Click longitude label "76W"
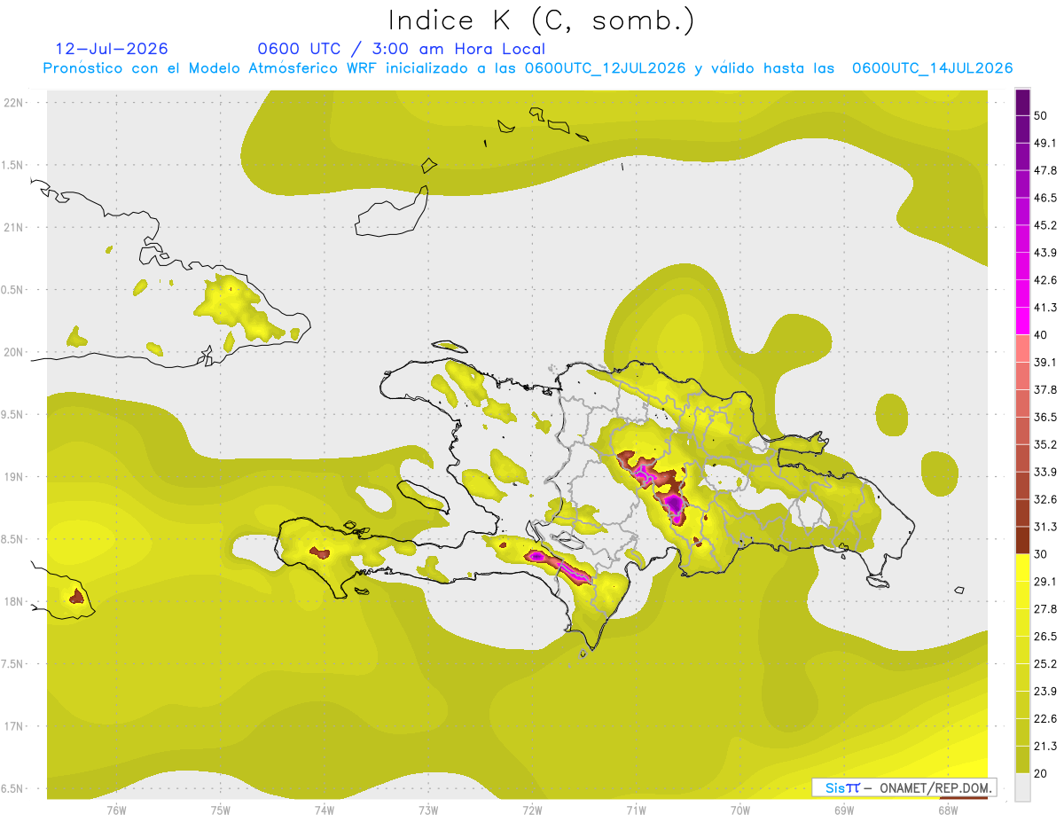 [116, 810]
